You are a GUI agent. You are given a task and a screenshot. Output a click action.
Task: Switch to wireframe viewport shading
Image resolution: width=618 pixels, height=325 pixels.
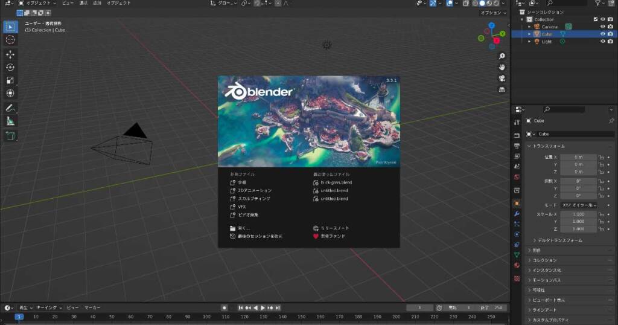pyautogui.click(x=475, y=3)
